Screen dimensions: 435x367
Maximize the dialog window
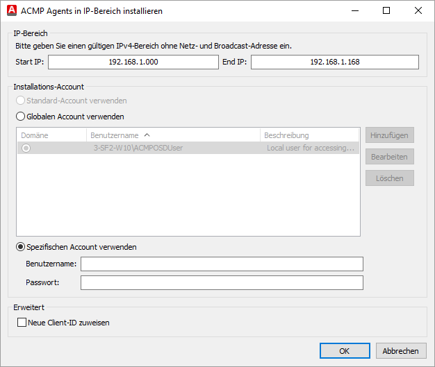point(386,10)
